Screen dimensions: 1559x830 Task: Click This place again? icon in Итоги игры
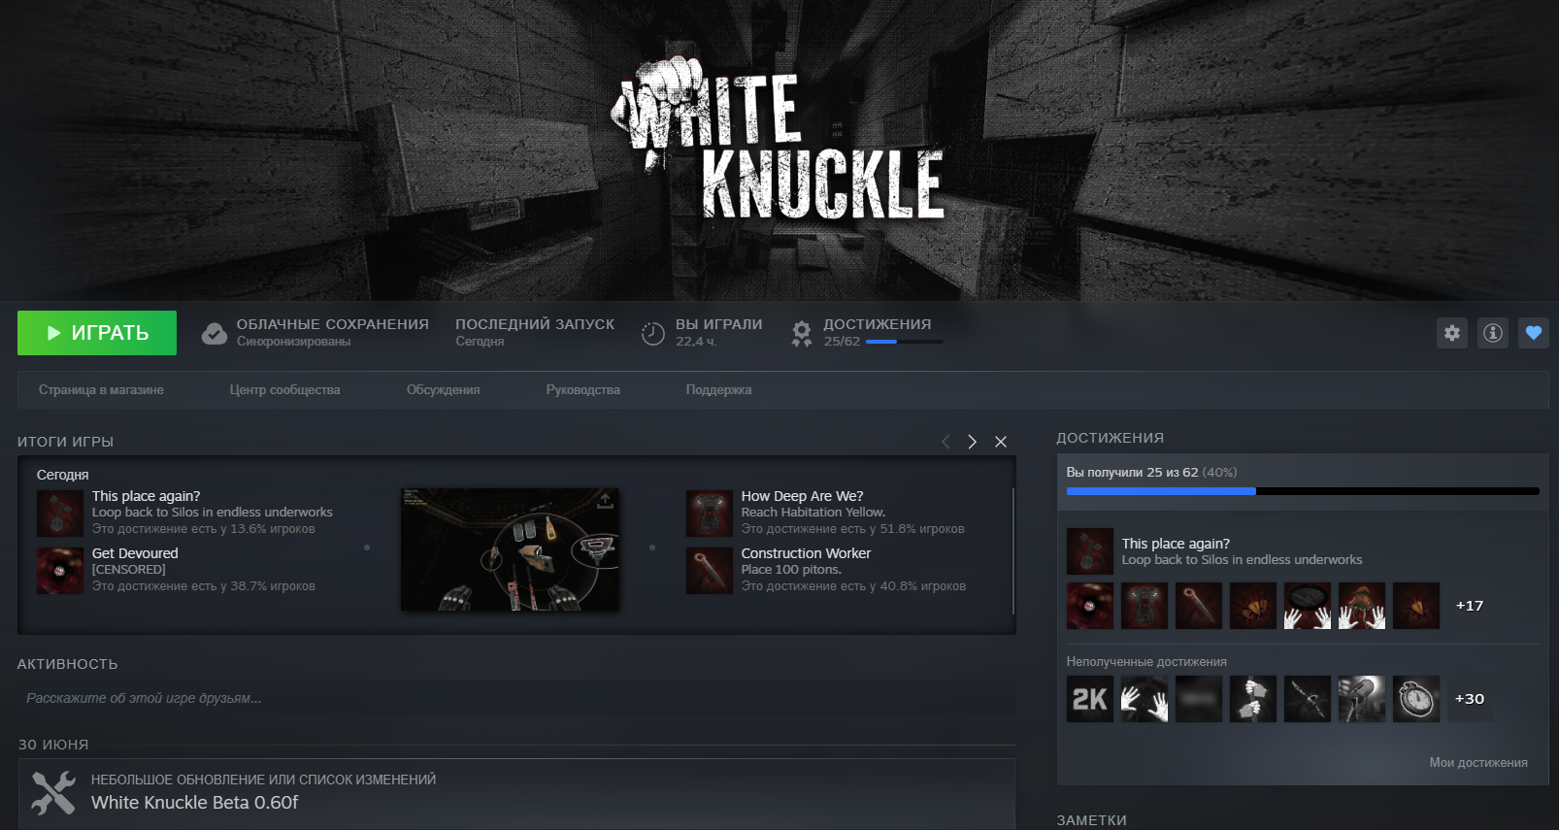click(x=60, y=514)
